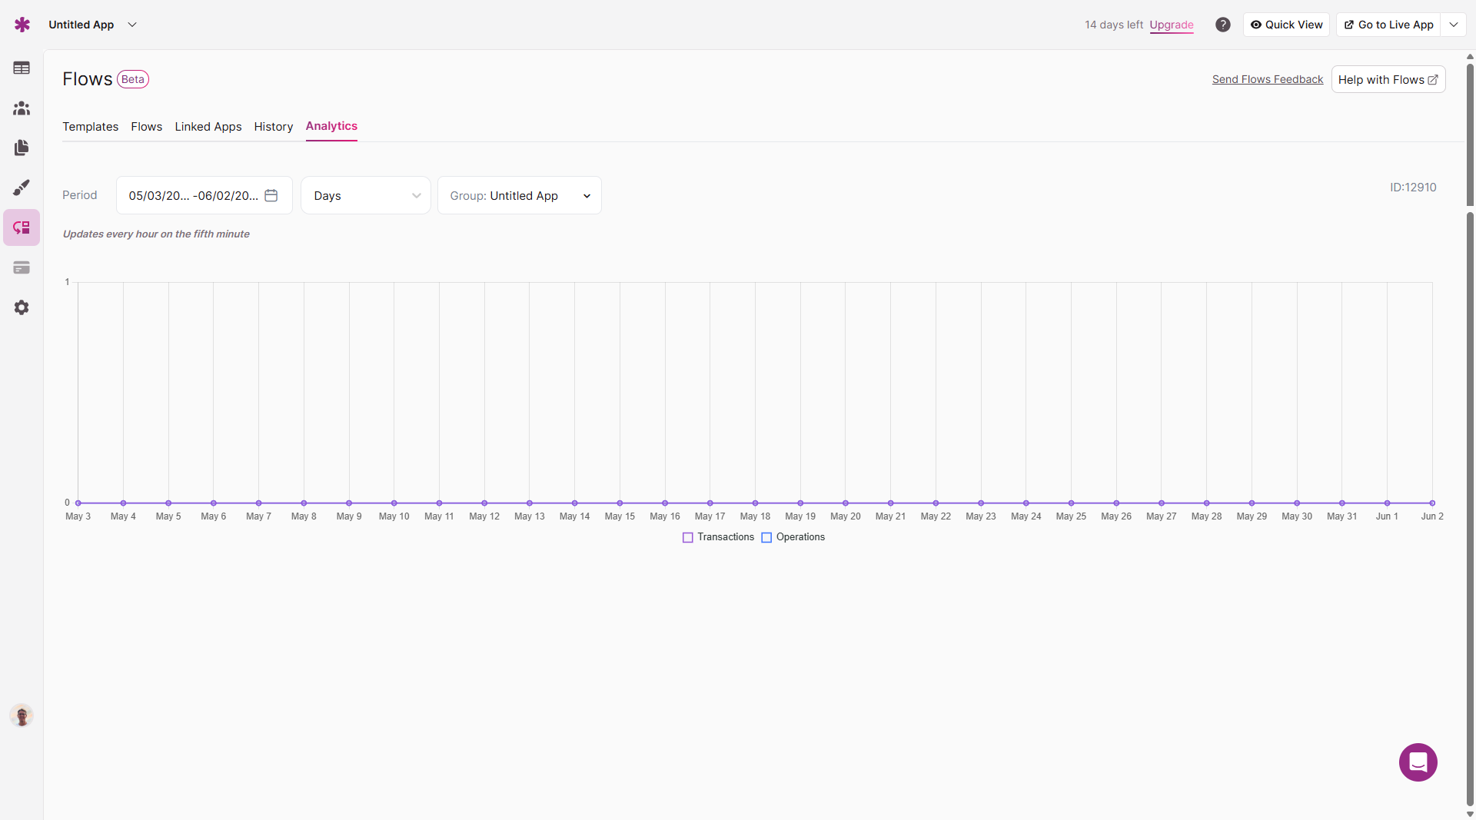Viewport: 1476px width, 820px height.
Task: Toggle the Transactions legend checkbox
Action: coord(688,538)
